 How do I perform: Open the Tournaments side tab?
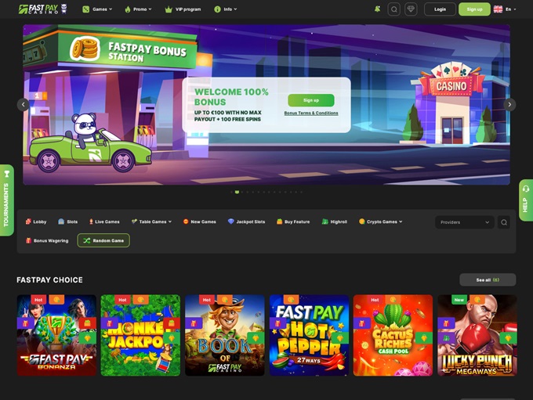tap(7, 200)
